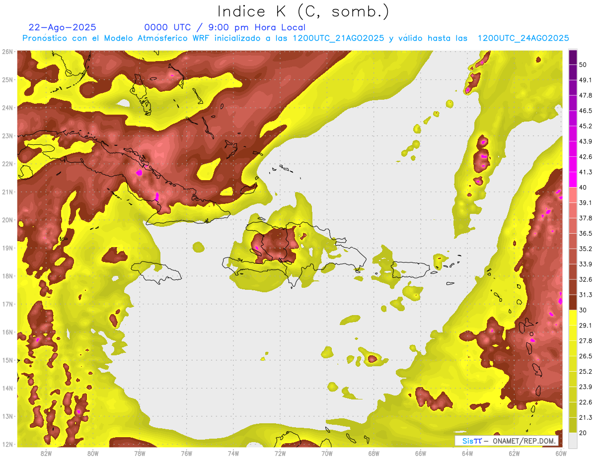
Task: Select the bright yellow legend swatch between 29.1 and 30
Action: (573, 318)
